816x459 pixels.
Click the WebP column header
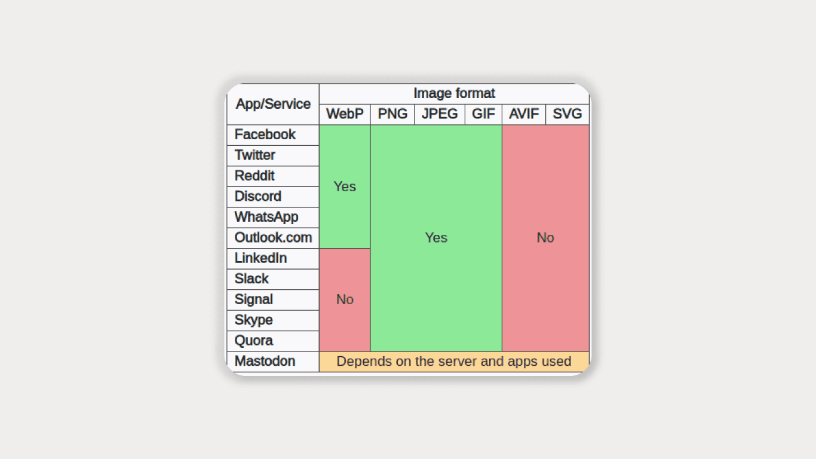tap(345, 114)
